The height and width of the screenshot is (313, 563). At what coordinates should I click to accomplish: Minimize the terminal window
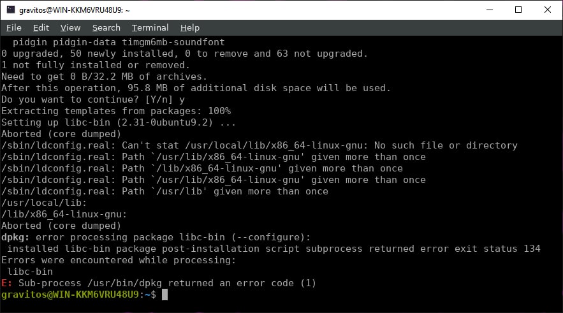pyautogui.click(x=489, y=10)
